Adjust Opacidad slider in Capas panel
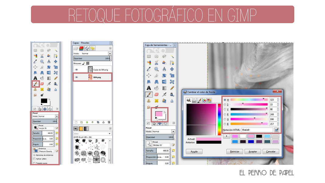The height and width of the screenshot is (183, 325). (92, 59)
